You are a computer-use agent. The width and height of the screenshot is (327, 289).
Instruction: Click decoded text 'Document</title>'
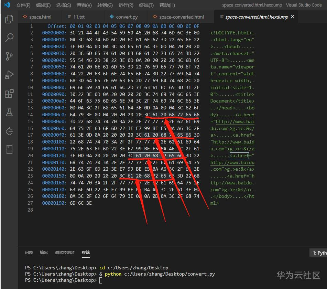pyautogui.click(x=232, y=101)
